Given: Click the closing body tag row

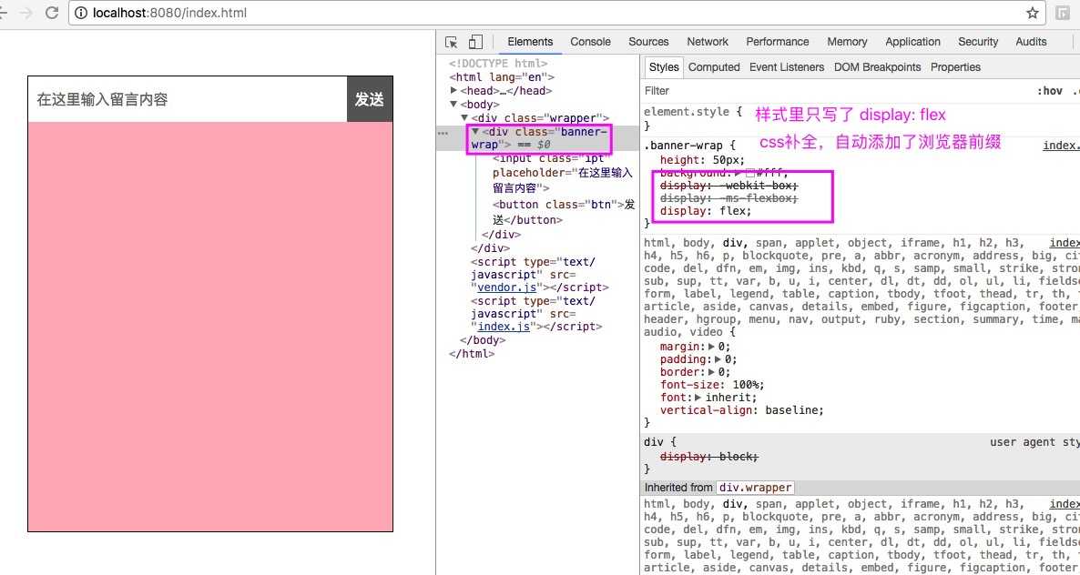Looking at the screenshot, I should pyautogui.click(x=483, y=339).
